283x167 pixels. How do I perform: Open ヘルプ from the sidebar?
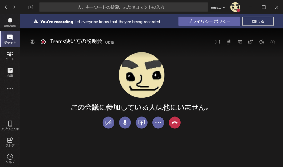pyautogui.click(x=10, y=158)
